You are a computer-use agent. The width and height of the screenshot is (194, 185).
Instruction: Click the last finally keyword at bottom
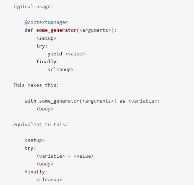35,172
